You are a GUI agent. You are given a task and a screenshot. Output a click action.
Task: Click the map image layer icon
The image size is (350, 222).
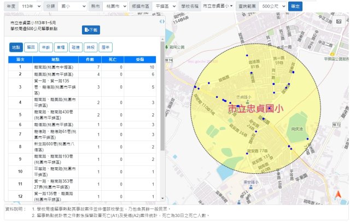pos(339,21)
